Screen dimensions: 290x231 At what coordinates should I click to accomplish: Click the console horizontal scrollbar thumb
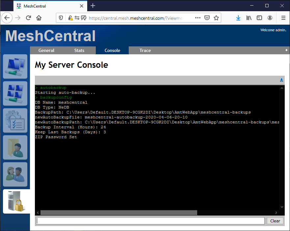click(119, 213)
